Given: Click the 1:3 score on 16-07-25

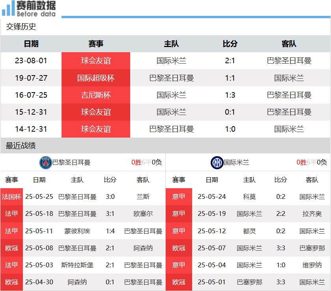Looking at the screenshot, I should tap(230, 95).
